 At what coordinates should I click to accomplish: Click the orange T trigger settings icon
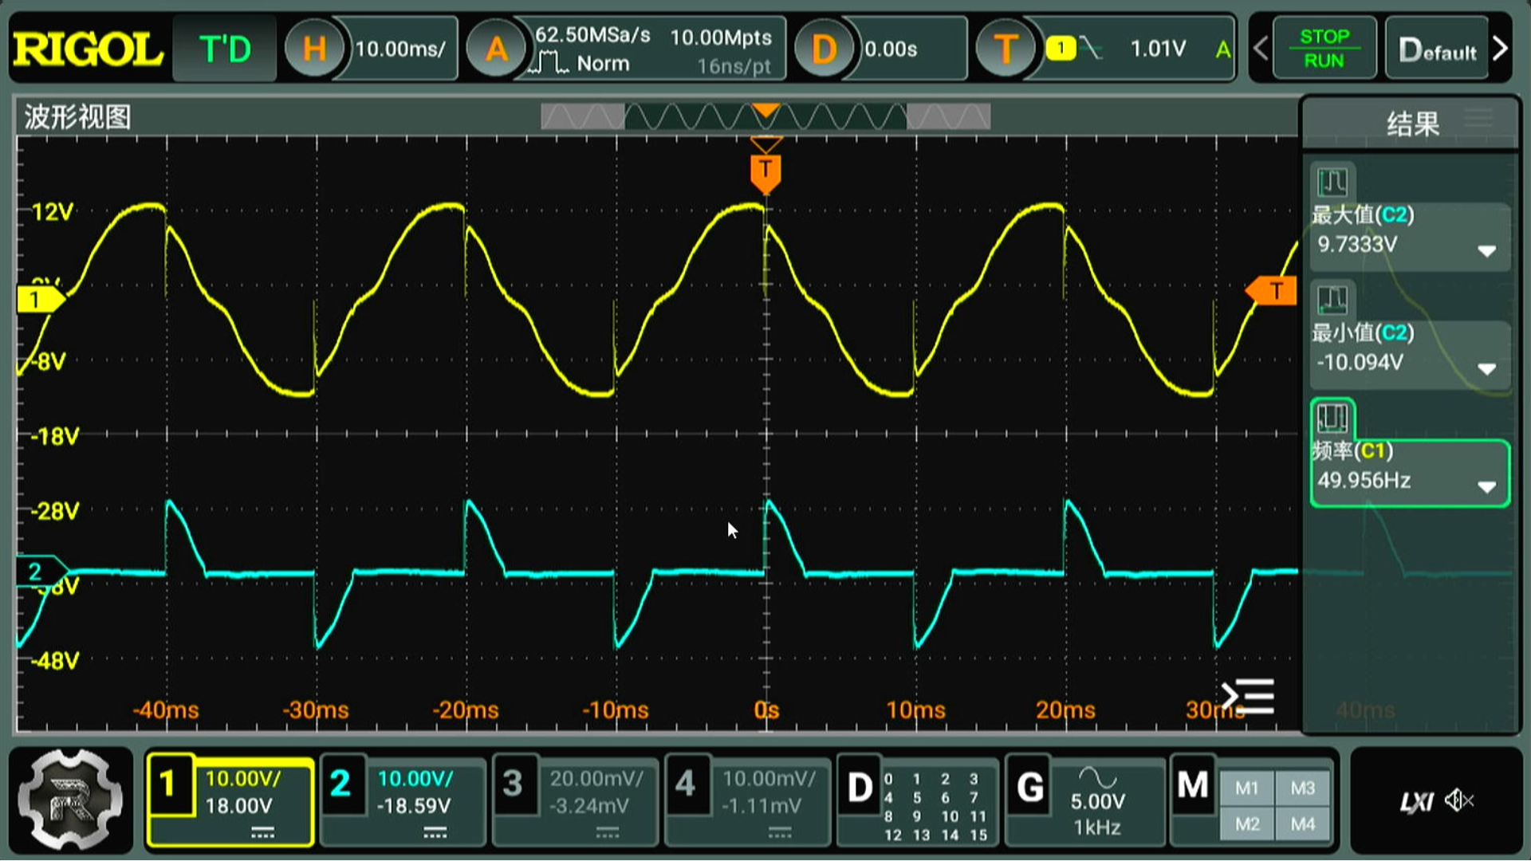1005,49
